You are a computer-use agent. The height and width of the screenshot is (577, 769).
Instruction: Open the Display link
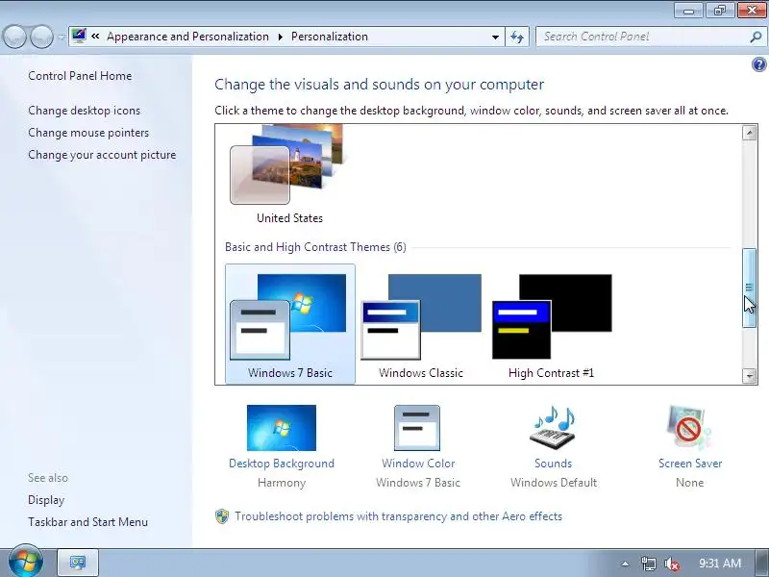pos(46,500)
